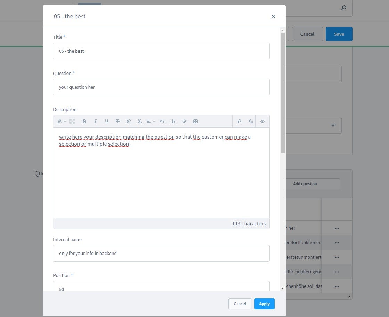
Task: Insert a hyperlink in description
Action: (184, 121)
